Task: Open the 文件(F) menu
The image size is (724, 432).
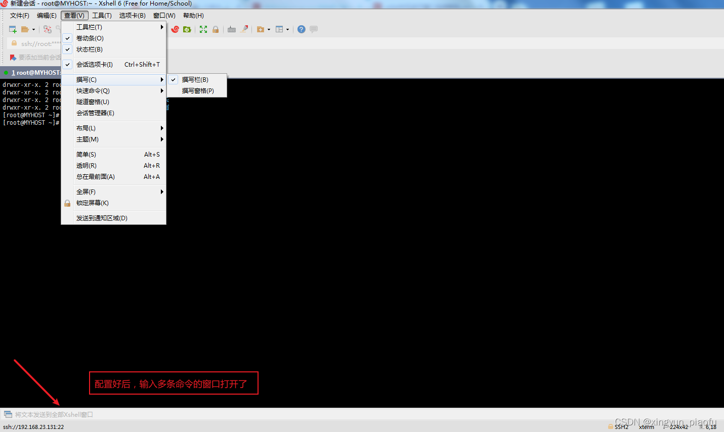Action: pyautogui.click(x=20, y=16)
